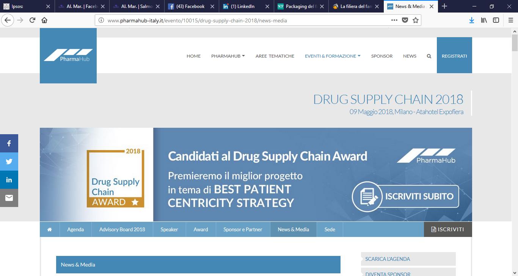This screenshot has height=276, width=518.
Task: Close the LinkedIn tab
Action: pyautogui.click(x=267, y=6)
